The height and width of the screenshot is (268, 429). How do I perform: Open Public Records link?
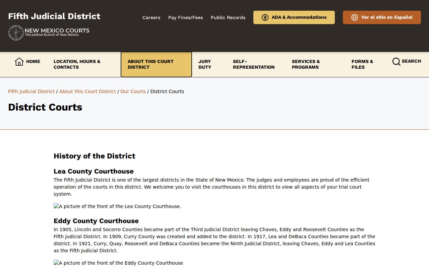(x=228, y=17)
